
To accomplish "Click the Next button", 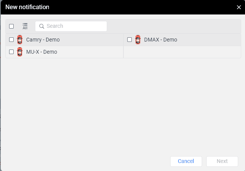I will click(222, 161).
